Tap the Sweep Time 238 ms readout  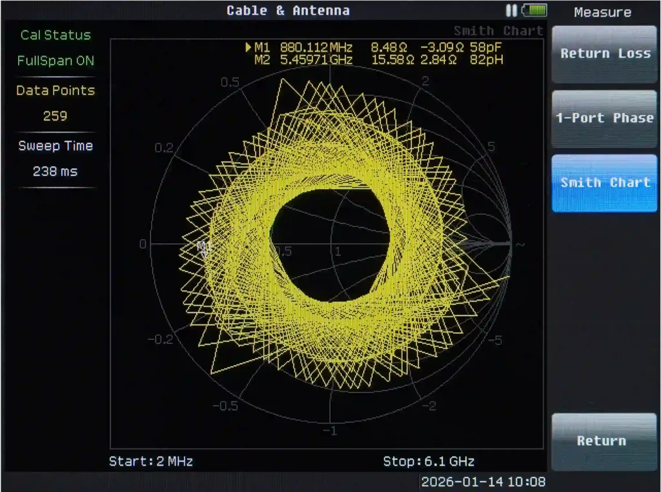pyautogui.click(x=54, y=172)
